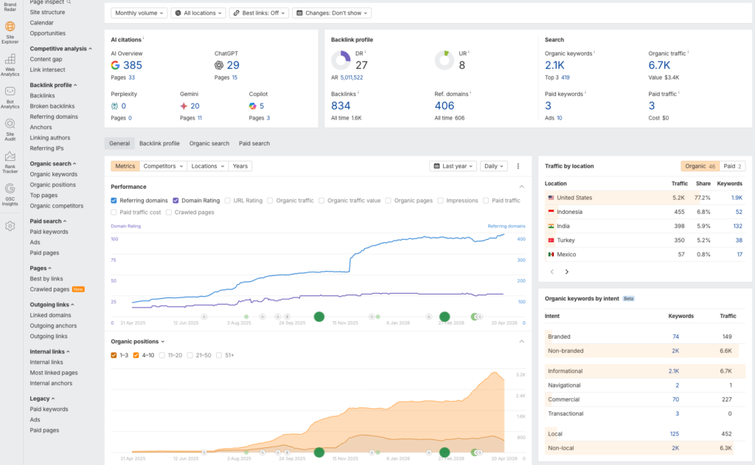
Task: Enable the 11–20 positions checkbox
Action: pos(161,355)
